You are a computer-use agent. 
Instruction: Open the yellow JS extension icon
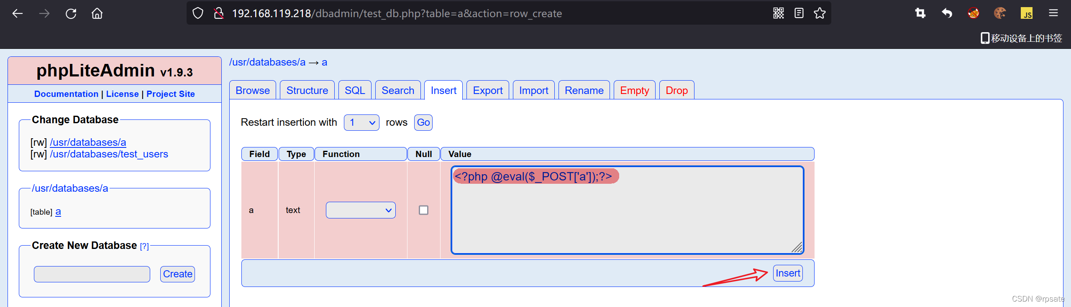[x=1026, y=13]
